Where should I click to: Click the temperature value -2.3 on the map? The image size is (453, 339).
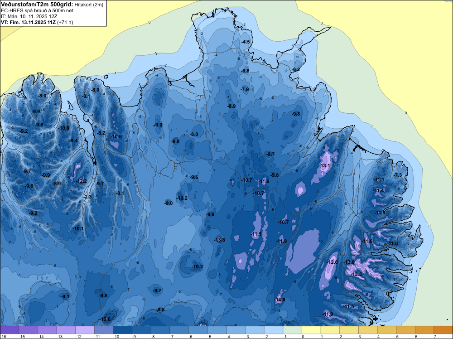(87, 197)
